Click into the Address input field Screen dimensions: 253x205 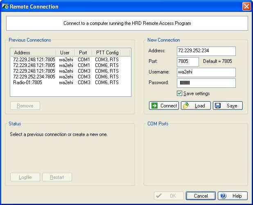(x=206, y=51)
